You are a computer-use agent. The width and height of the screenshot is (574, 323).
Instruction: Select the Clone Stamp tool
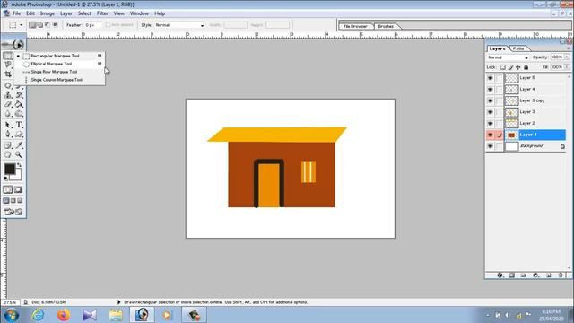click(8, 95)
